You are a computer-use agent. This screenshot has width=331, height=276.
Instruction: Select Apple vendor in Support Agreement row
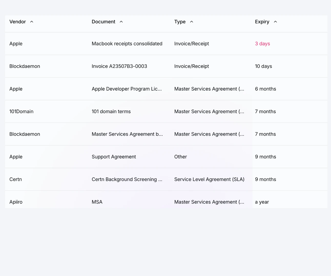16,157
